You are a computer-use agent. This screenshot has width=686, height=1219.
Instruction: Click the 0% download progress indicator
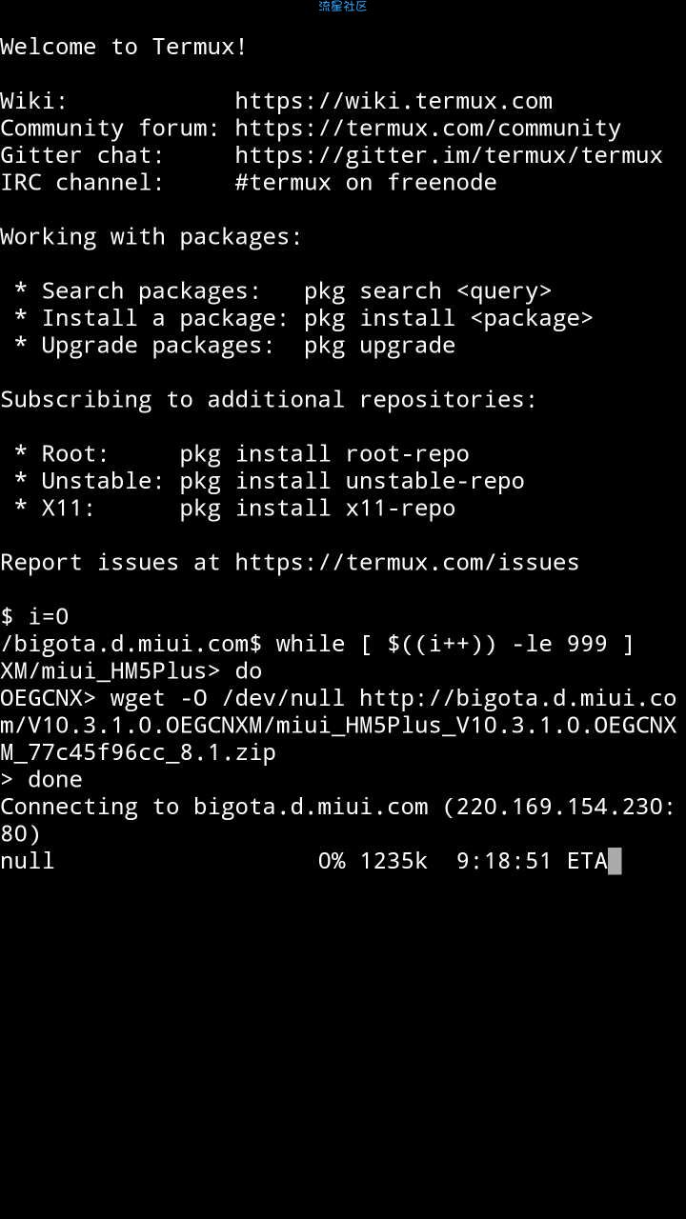(332, 861)
